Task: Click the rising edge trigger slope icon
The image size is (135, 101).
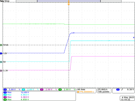Action: point(122,90)
